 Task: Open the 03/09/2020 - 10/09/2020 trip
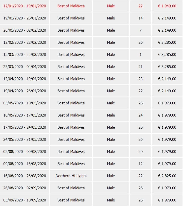tap(25, 200)
